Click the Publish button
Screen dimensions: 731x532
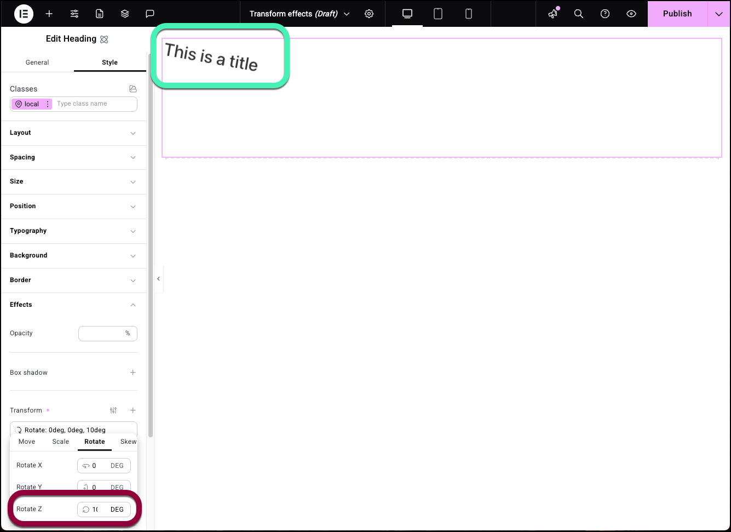[677, 14]
